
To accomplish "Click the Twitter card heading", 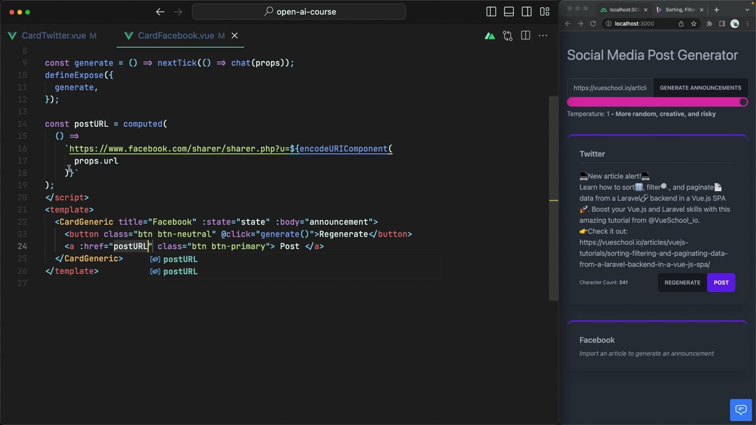I will [x=592, y=154].
